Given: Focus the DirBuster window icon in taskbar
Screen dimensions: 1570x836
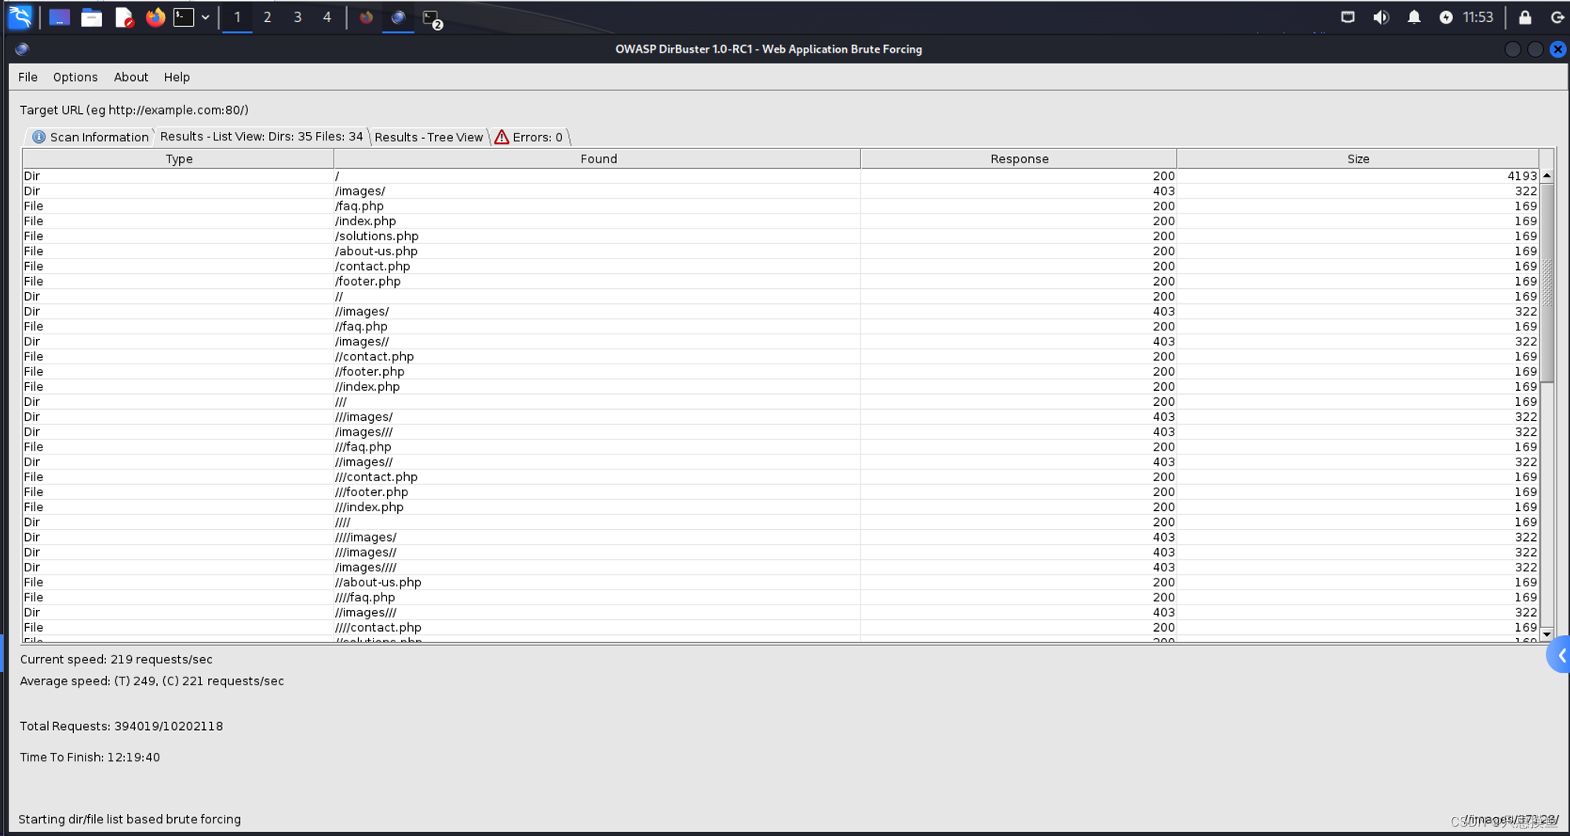Looking at the screenshot, I should click(398, 17).
